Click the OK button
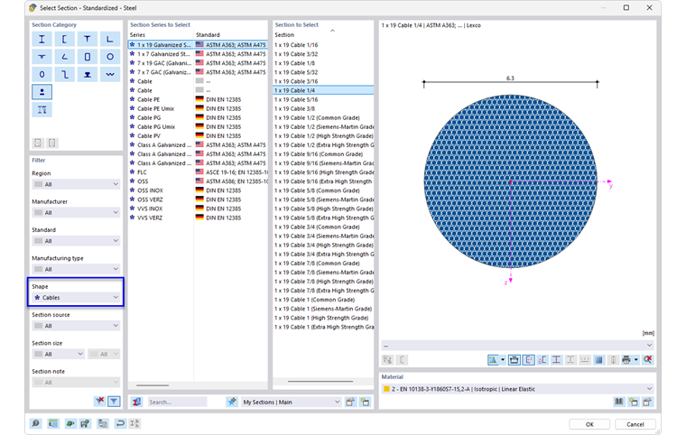The width and height of the screenshot is (686, 435). coord(589,423)
